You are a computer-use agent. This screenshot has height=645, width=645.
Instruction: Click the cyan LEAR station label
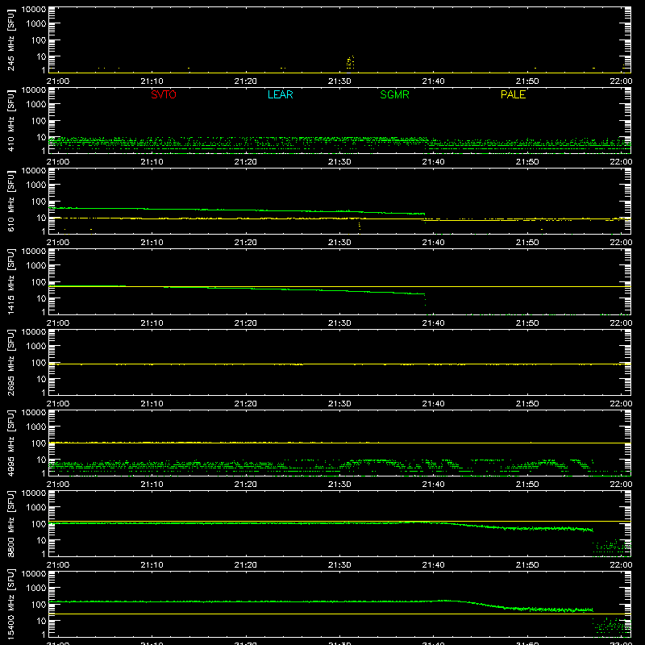(280, 94)
